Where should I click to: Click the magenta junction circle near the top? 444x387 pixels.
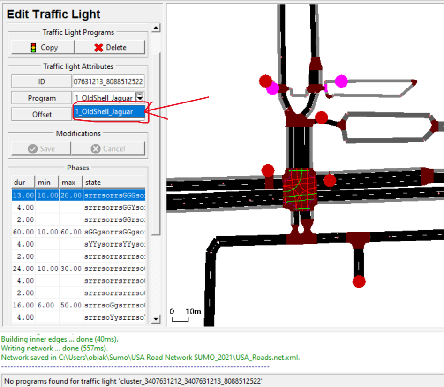tap(341, 81)
